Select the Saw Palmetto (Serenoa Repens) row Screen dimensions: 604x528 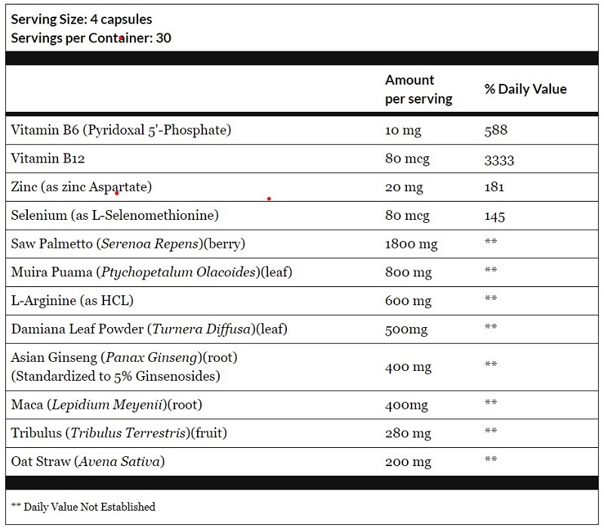point(302,244)
